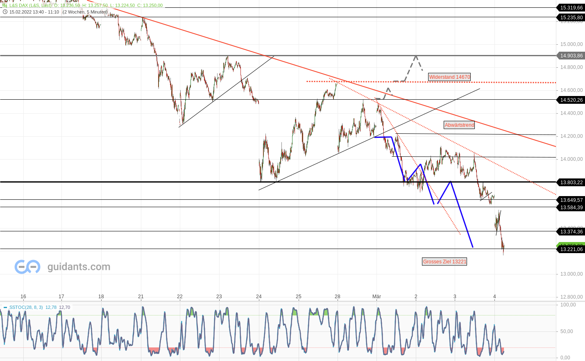The width and height of the screenshot is (585, 361).
Task: Click the candlestick chart icon before L&S DAX
Action: coord(5,5)
